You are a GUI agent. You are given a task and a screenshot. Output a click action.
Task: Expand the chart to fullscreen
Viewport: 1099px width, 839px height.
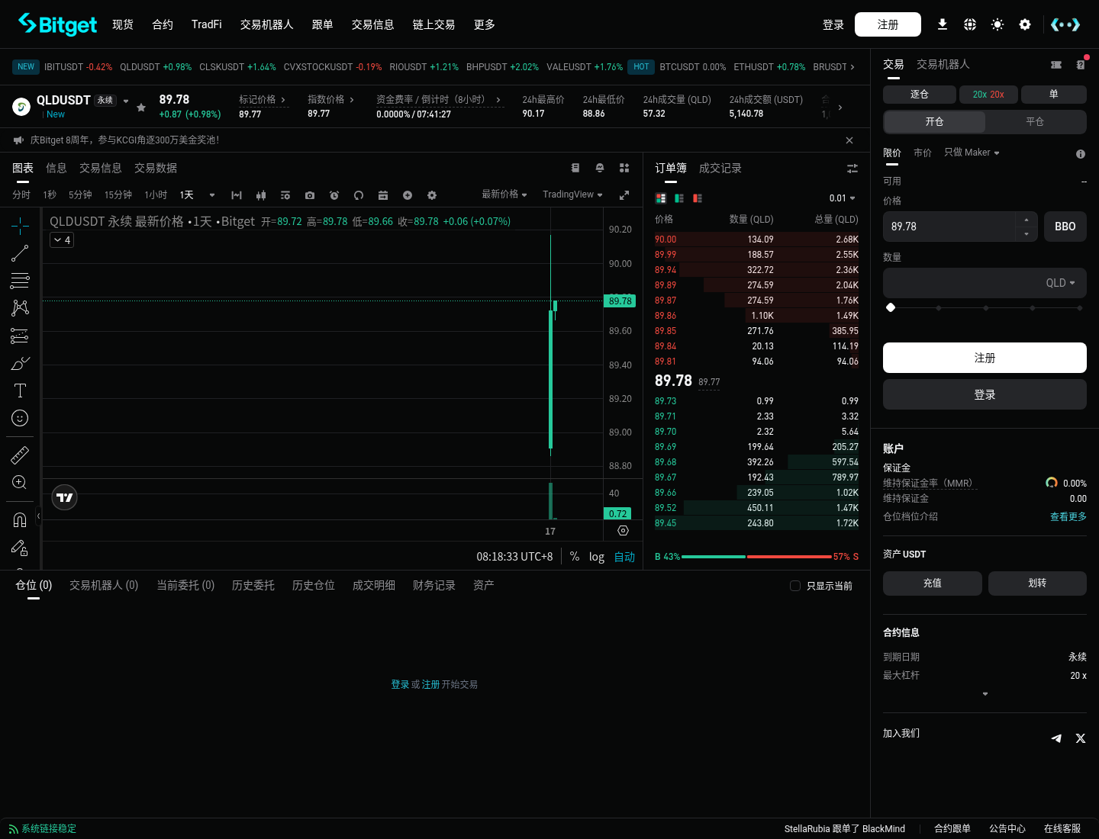click(624, 195)
